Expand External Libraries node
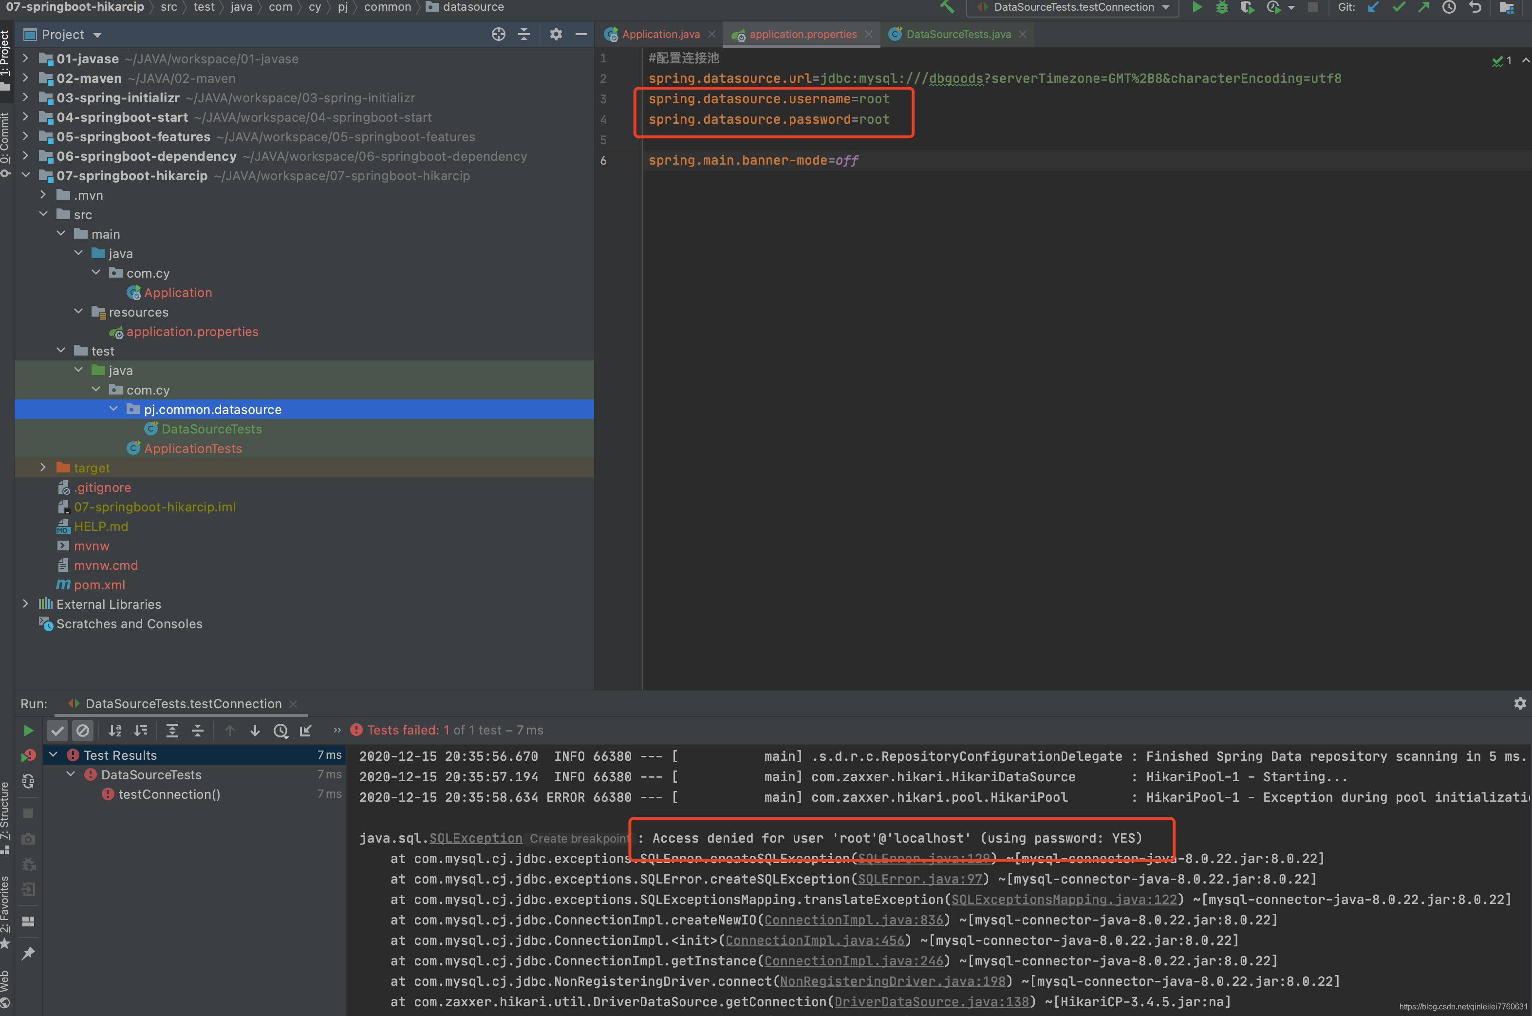The height and width of the screenshot is (1016, 1532). pos(25,603)
